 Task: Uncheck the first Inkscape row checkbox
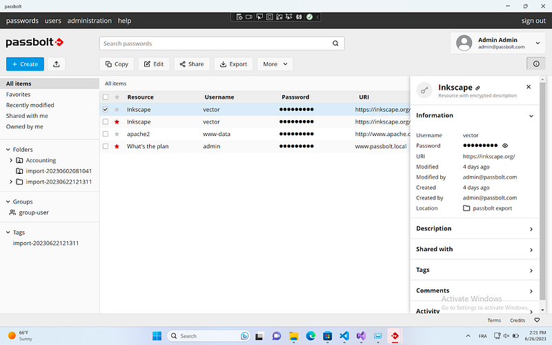pyautogui.click(x=106, y=110)
